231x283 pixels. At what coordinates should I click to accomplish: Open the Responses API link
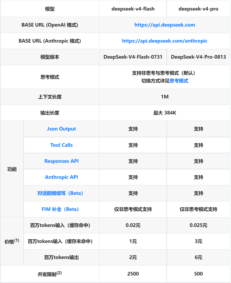61,161
